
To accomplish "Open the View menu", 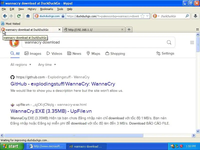I will [x=21, y=9].
